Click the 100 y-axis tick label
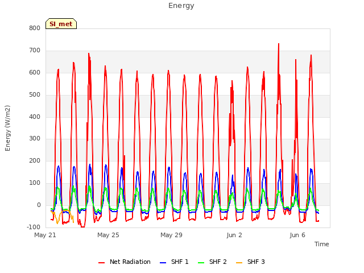The height and width of the screenshot is (273, 364). point(35,183)
